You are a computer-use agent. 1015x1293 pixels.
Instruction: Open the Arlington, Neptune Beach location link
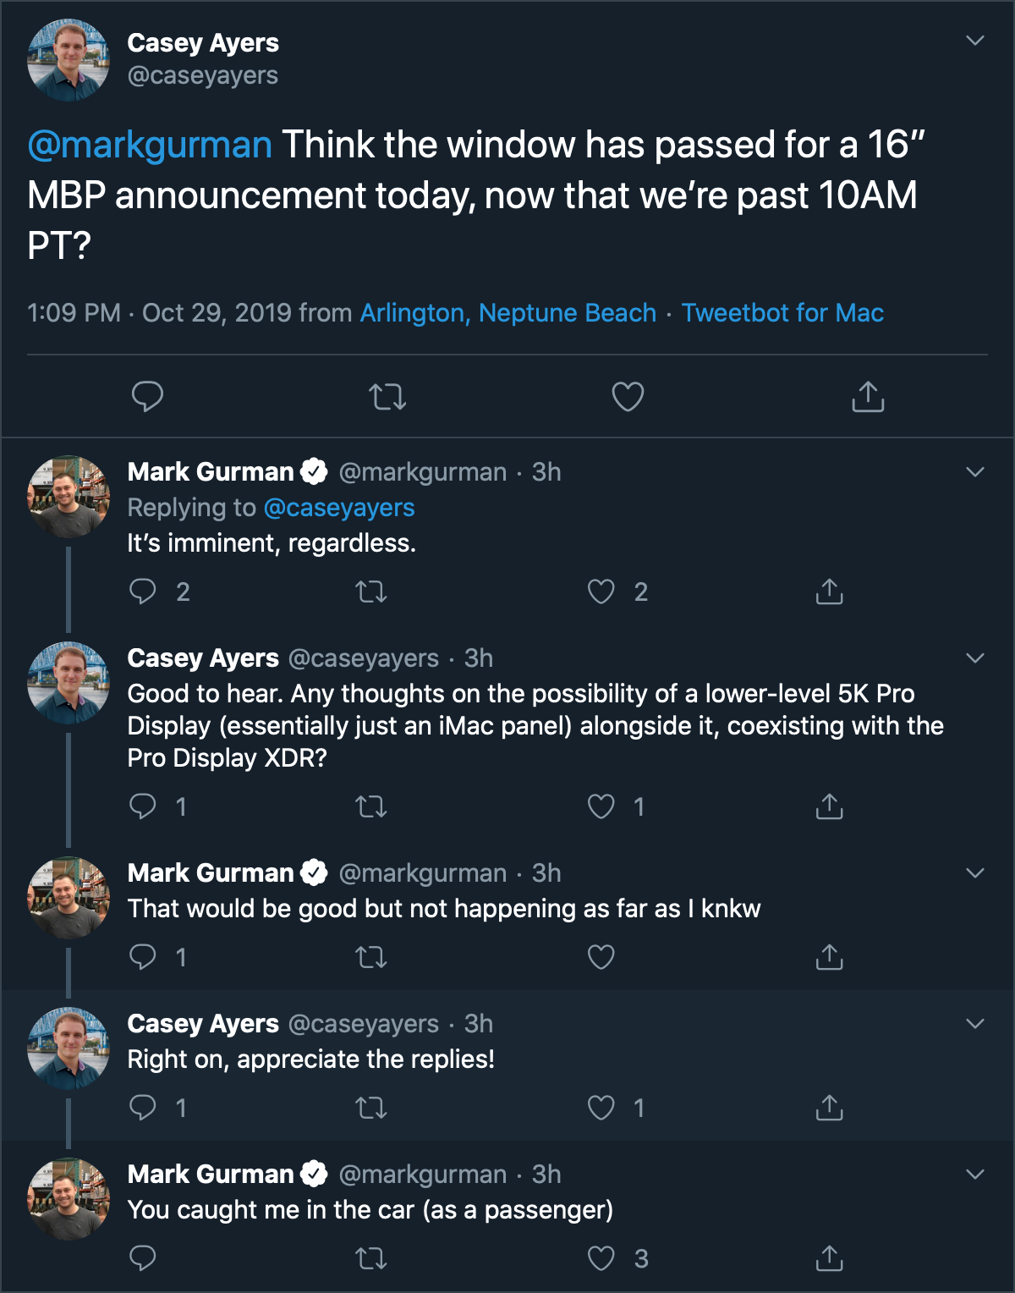(x=507, y=313)
